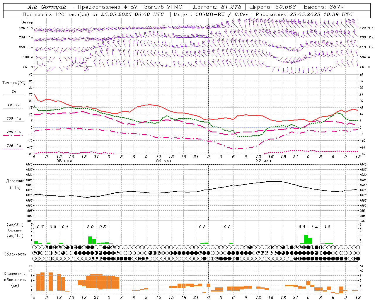375x300 pixels.
Task: Click the (мм/1ч.) precipitation unit label
Action: pyautogui.click(x=15, y=236)
